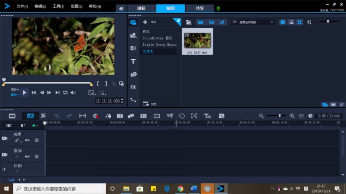Select the ScoreFitter 音乐 folder
This screenshot has width=346, height=194.
(157, 38)
